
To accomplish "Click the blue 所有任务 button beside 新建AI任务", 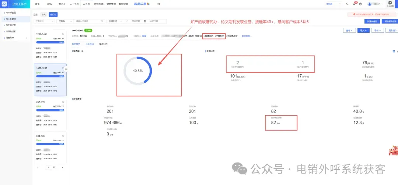I will click(390, 21).
